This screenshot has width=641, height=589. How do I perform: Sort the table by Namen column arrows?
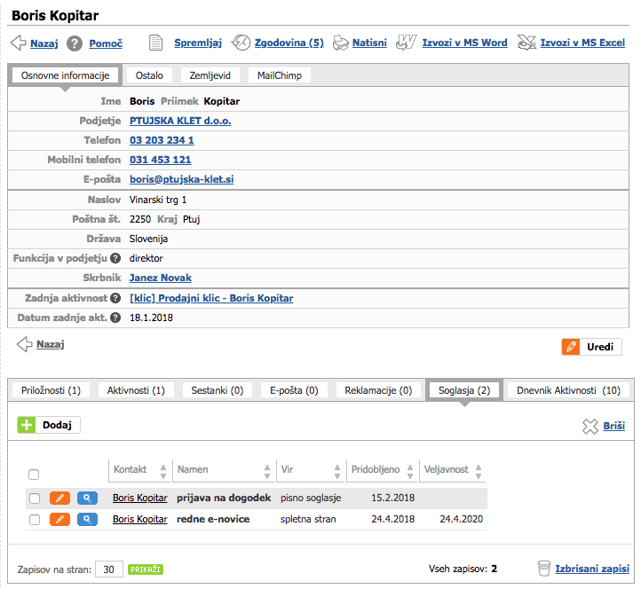(267, 470)
